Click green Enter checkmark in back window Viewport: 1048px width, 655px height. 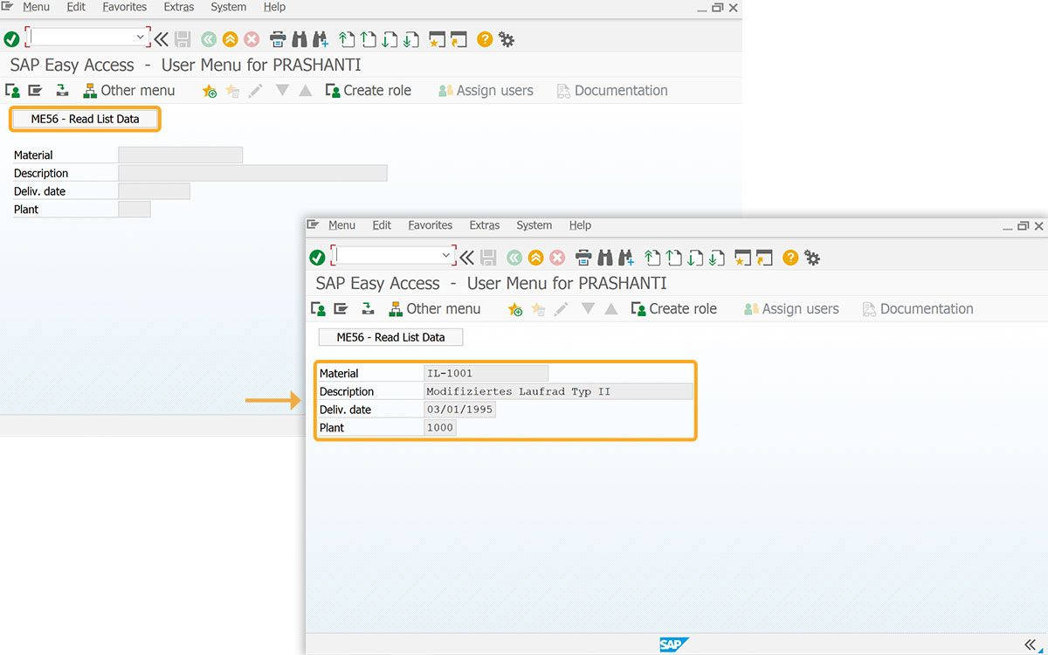pyautogui.click(x=11, y=39)
